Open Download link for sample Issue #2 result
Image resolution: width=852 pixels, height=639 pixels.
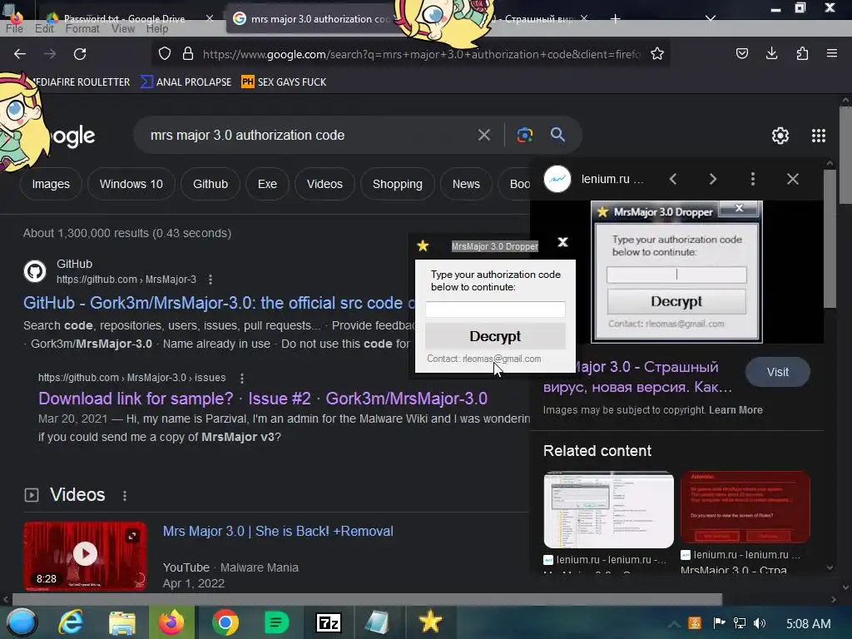point(262,399)
